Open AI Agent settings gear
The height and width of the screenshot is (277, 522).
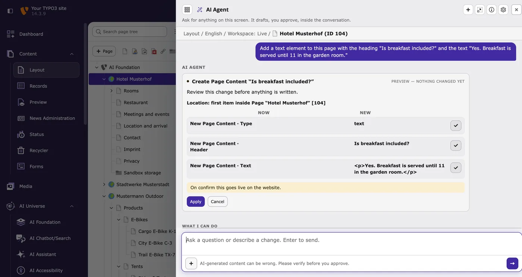[503, 10]
